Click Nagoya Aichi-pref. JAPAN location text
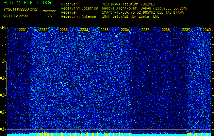This screenshot has width=214, height=136. click(x=145, y=8)
